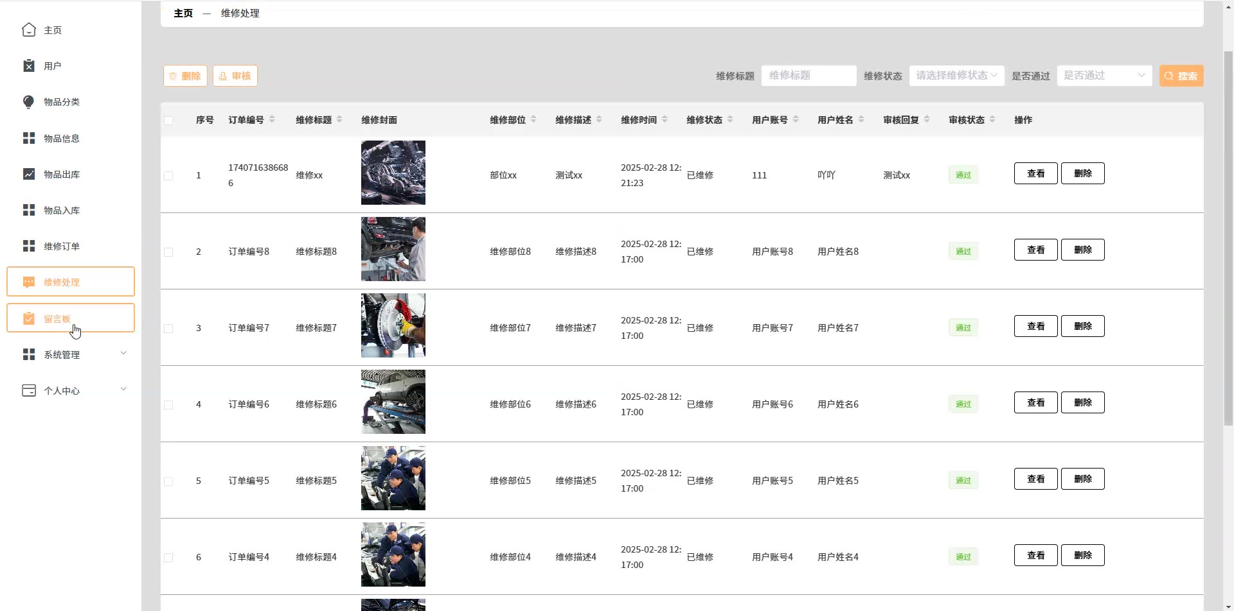This screenshot has height=611, width=1234.
Task: Click the 用户账号8 cell
Action: coord(773,252)
